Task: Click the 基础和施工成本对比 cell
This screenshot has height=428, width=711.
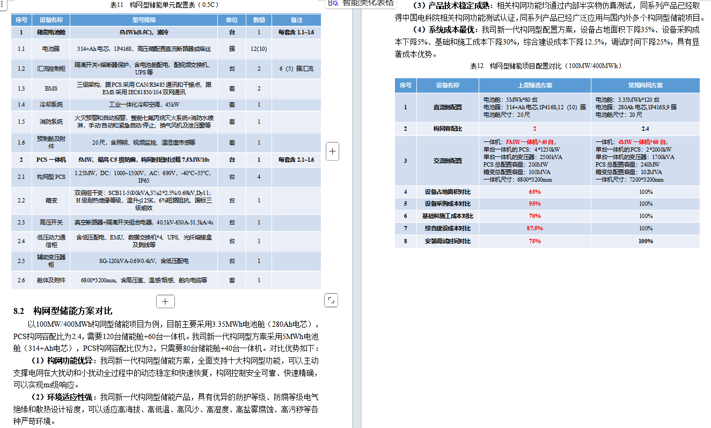Action: [x=448, y=216]
